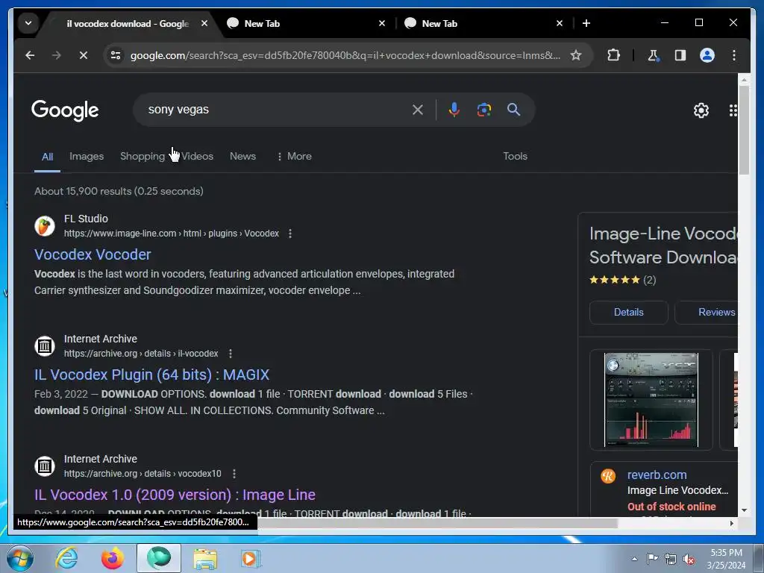Launch Firefox from taskbar
764x573 pixels.
tap(113, 558)
